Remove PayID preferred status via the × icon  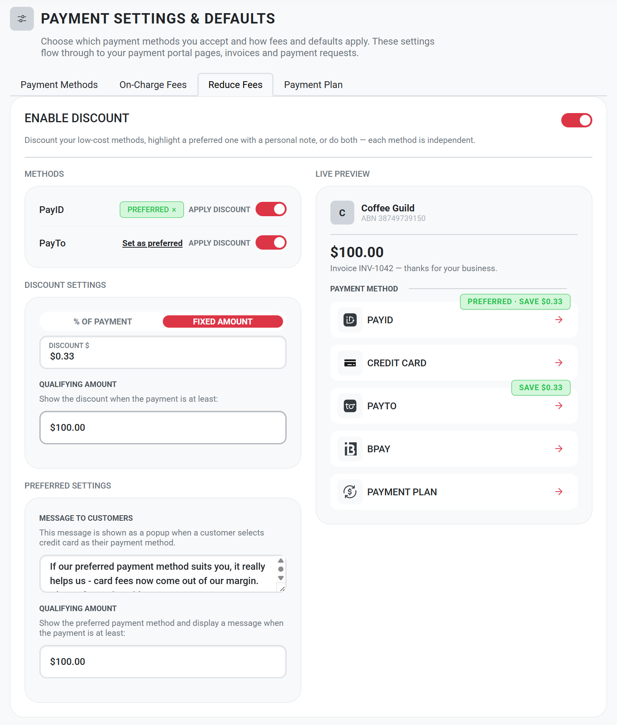pos(174,210)
